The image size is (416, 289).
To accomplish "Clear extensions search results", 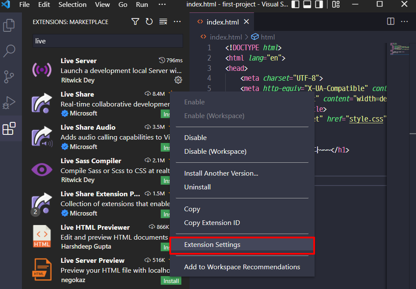I will tap(163, 22).
